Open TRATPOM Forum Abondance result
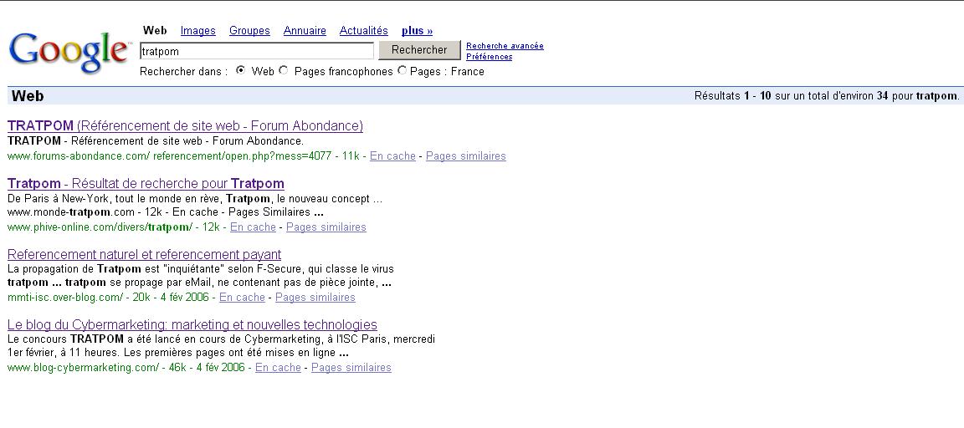 185,126
